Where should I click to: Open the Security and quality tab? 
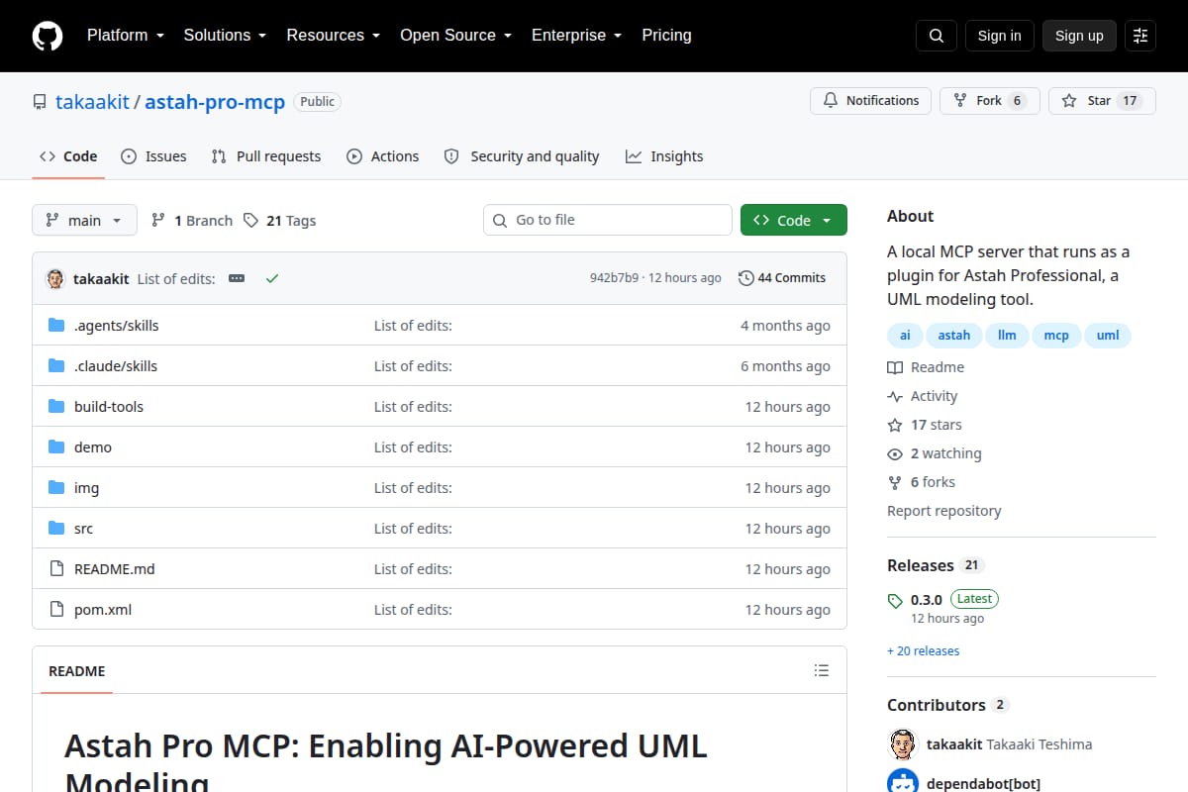pyautogui.click(x=522, y=156)
